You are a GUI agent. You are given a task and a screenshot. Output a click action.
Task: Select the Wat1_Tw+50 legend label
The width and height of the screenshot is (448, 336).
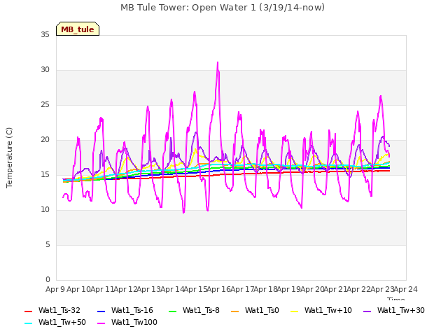pos(62,322)
